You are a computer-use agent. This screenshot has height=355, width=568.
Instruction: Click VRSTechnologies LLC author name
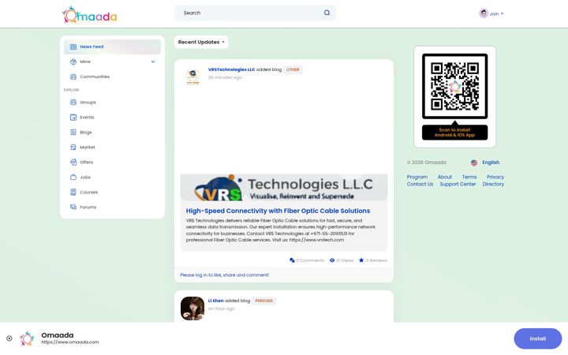coord(231,69)
